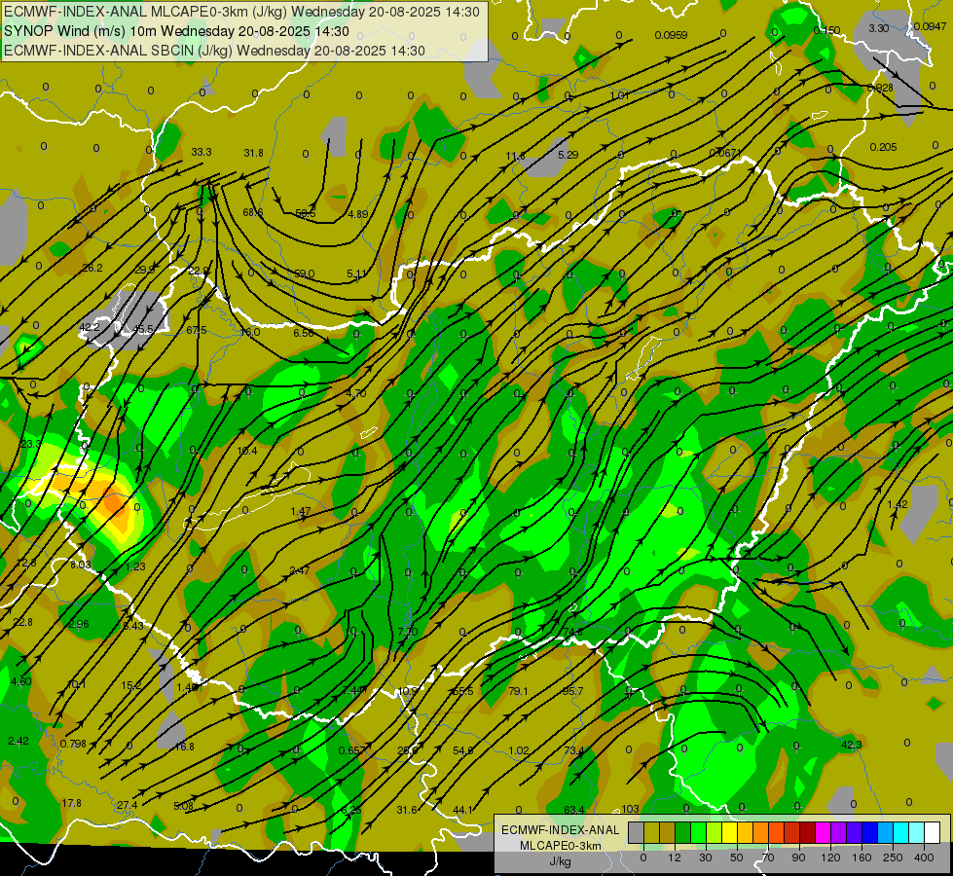Select the bright green legend swatch

point(698,833)
